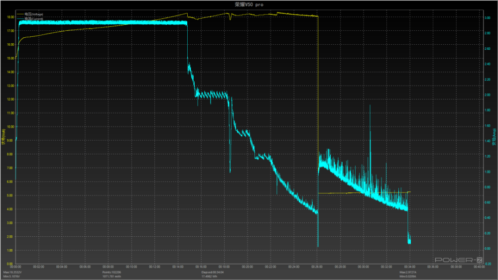Click the 1.00 current axis label
The height and width of the screenshot is (280, 498).
click(x=488, y=172)
